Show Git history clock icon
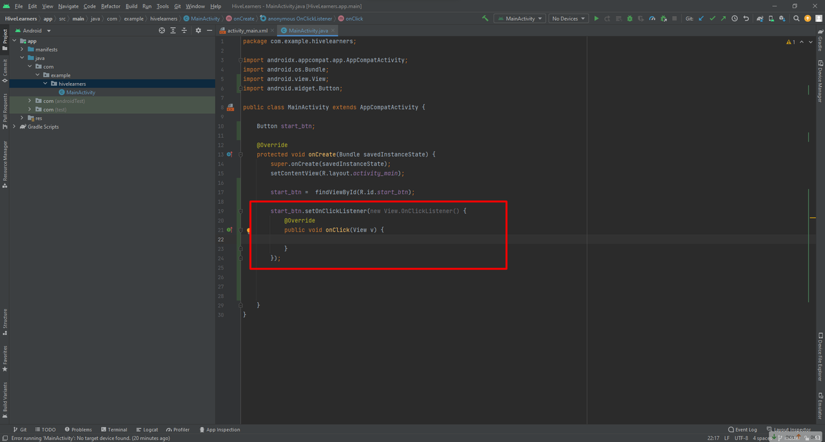This screenshot has width=825, height=442. (735, 19)
